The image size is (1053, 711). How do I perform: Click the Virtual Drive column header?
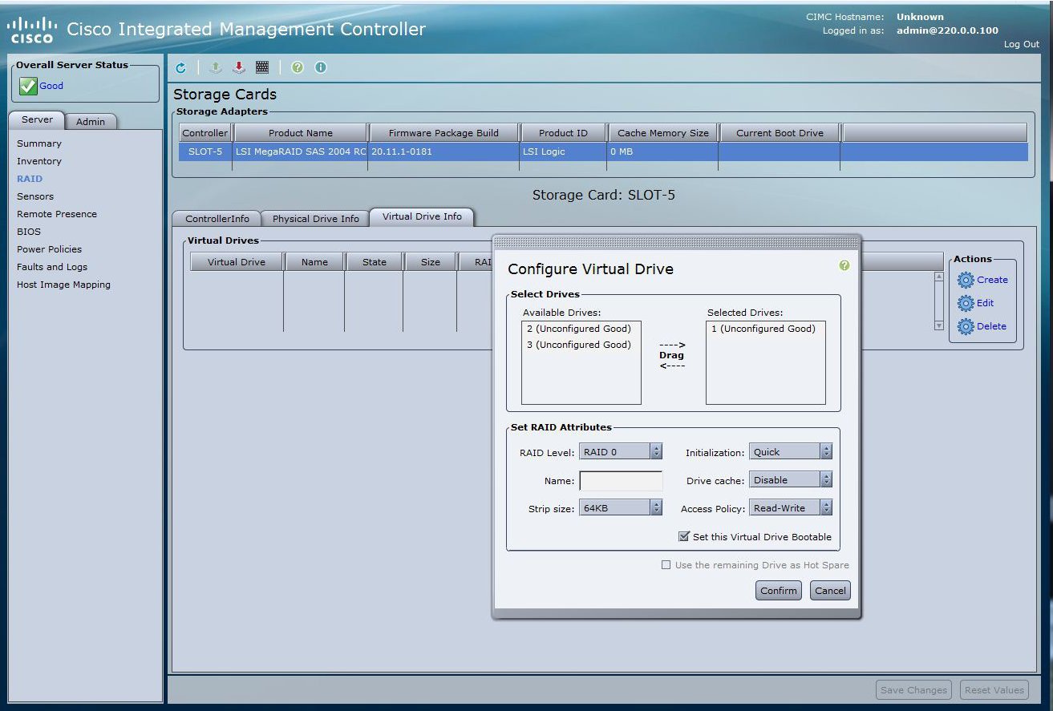point(237,262)
